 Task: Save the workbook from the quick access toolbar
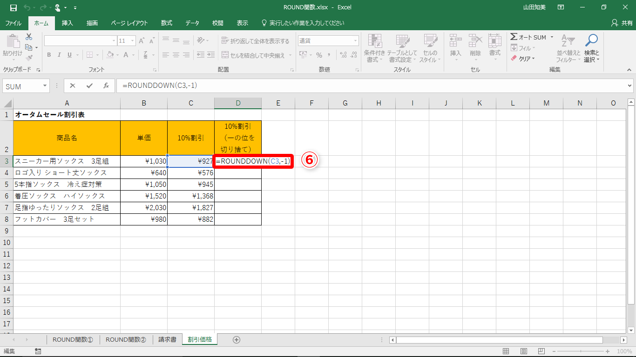(x=13, y=7)
